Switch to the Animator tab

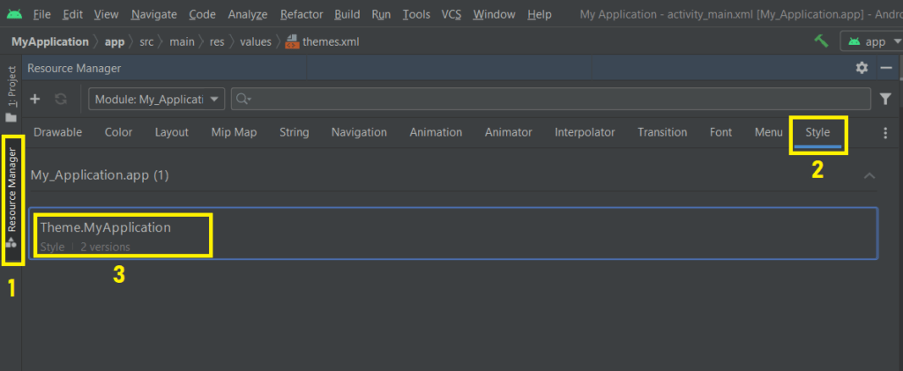tap(509, 132)
